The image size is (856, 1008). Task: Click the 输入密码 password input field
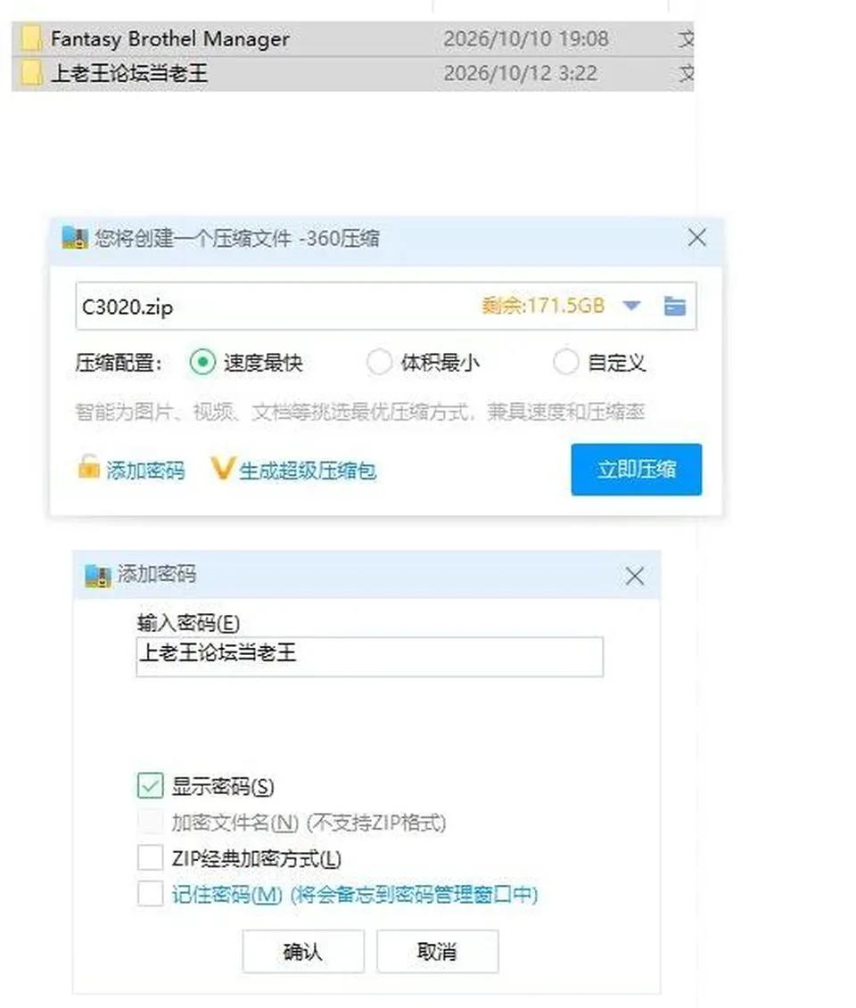pyautogui.click(x=370, y=656)
